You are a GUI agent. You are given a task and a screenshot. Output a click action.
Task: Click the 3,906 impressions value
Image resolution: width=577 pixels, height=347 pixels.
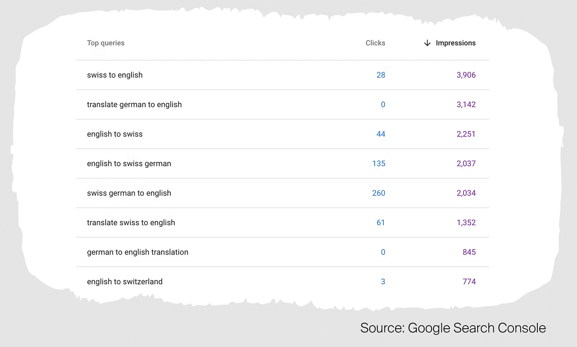click(x=466, y=75)
